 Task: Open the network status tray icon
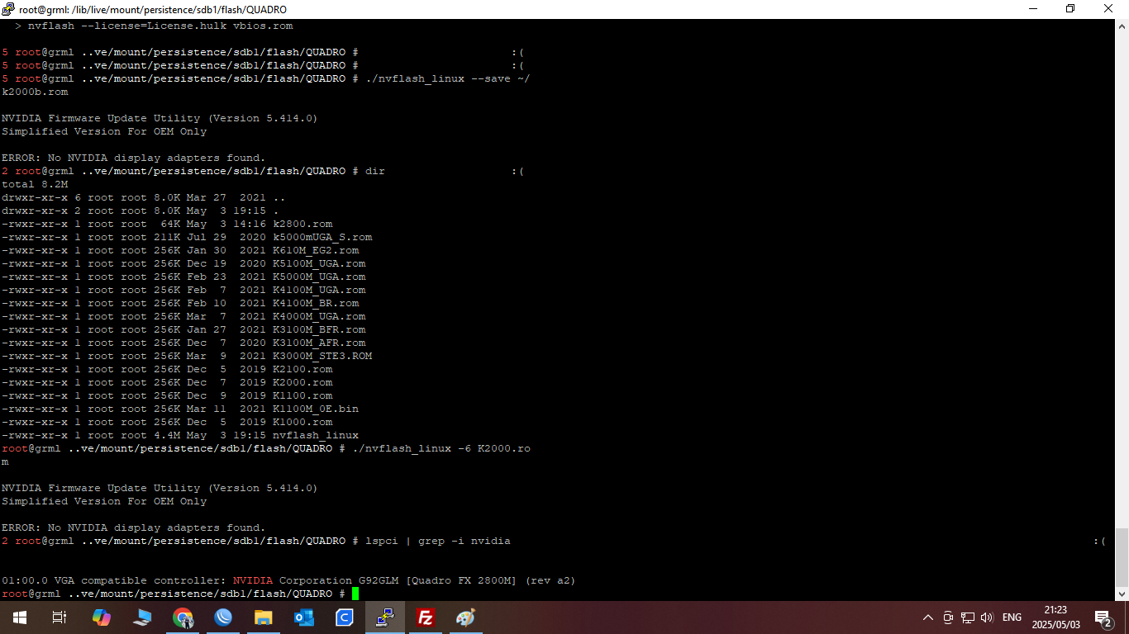point(967,617)
